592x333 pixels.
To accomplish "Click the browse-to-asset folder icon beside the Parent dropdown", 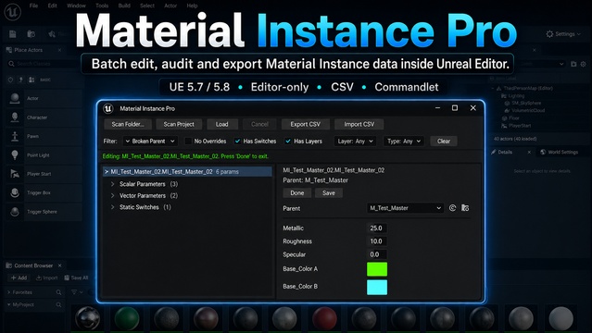I will pyautogui.click(x=465, y=208).
